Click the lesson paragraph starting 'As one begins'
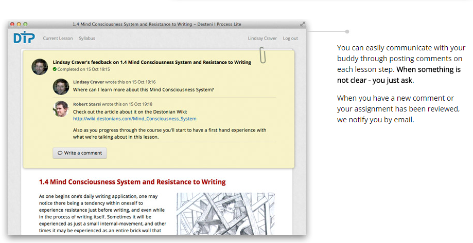 coord(102,214)
